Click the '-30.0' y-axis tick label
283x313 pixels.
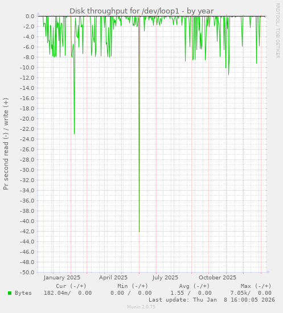[27, 170]
